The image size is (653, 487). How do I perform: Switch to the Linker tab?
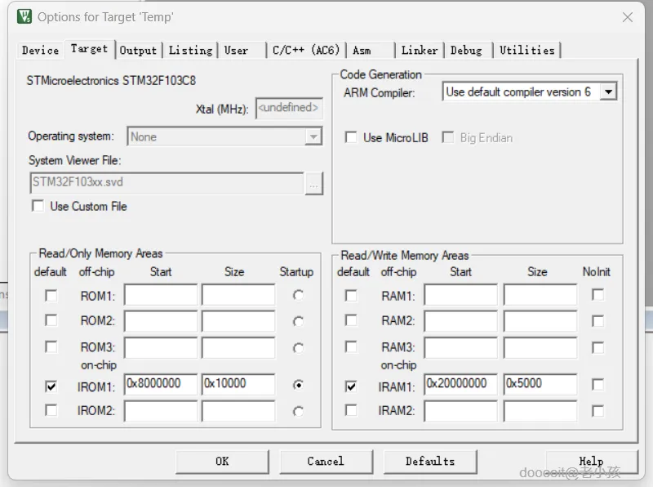coord(420,51)
